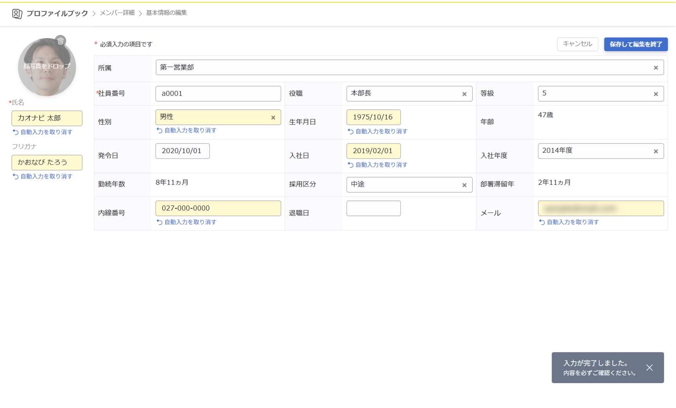Viewport: 676px width, 408px height.
Task: Clear the 等級 value x icon
Action: tap(656, 94)
